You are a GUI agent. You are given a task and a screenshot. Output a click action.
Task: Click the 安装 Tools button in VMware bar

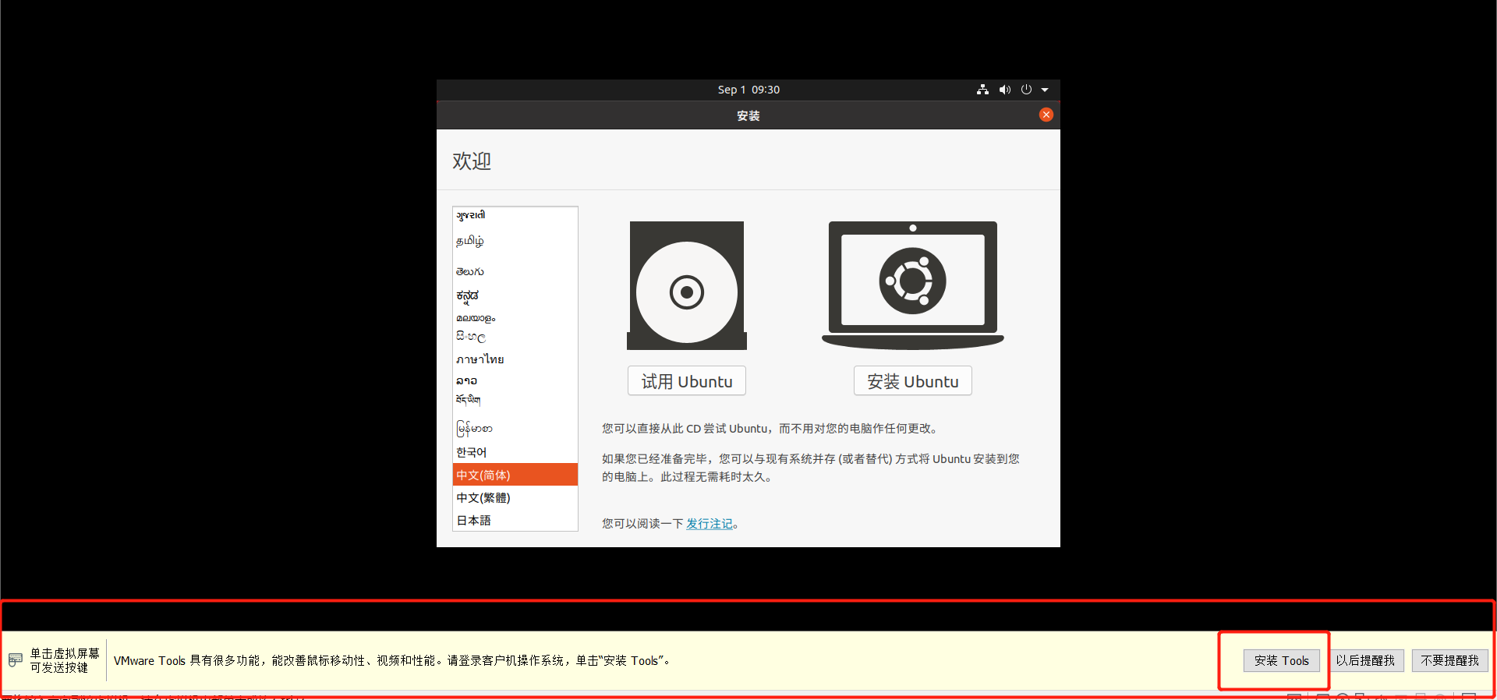(x=1282, y=660)
